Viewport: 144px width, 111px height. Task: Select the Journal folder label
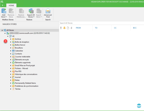(18, 77)
